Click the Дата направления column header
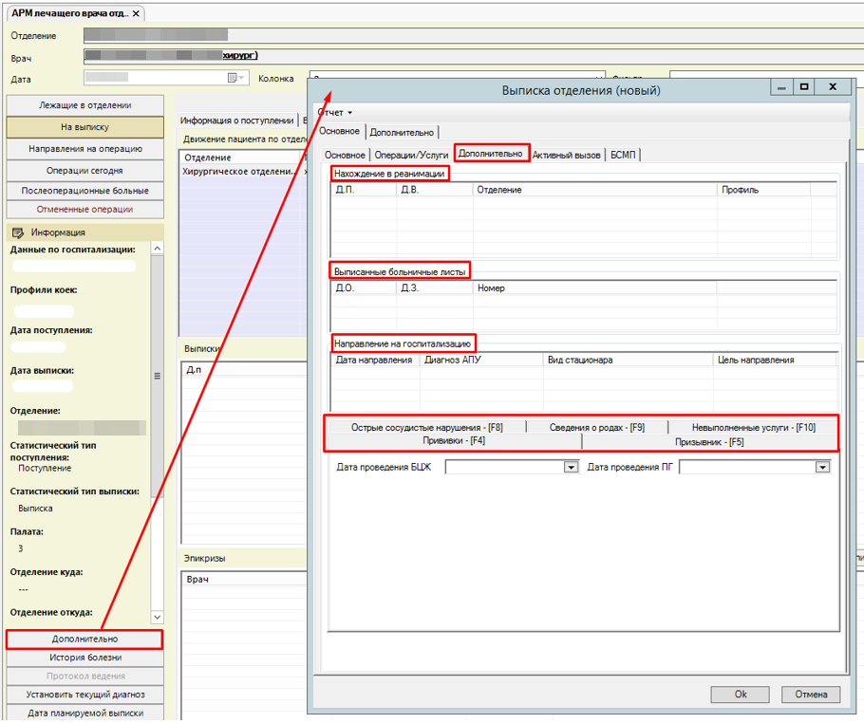This screenshot has height=723, width=864. tap(375, 360)
